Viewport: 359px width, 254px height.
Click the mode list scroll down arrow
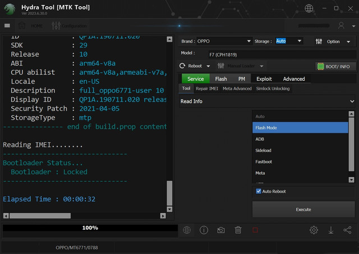352,179
